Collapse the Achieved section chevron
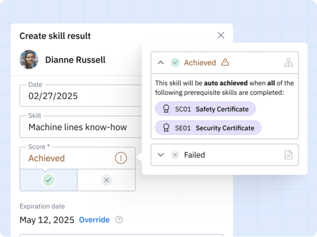Image resolution: width=317 pixels, height=237 pixels. point(161,63)
